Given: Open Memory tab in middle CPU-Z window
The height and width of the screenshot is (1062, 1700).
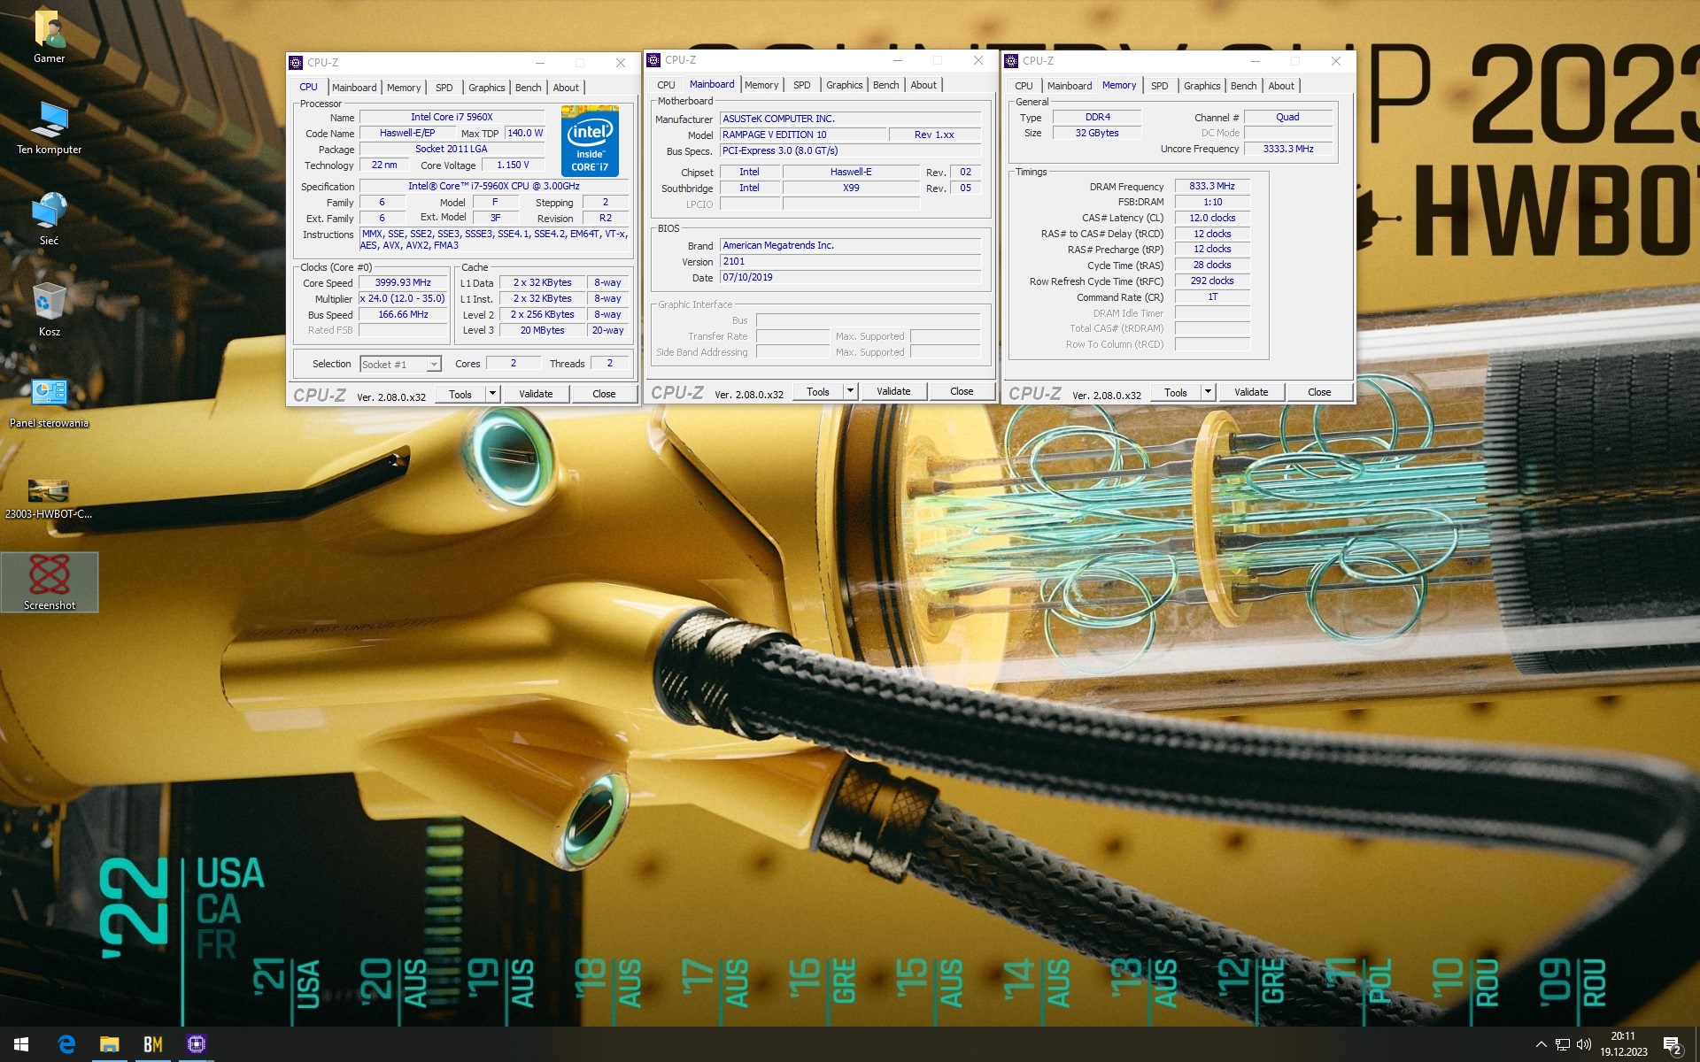Looking at the screenshot, I should click(x=761, y=85).
